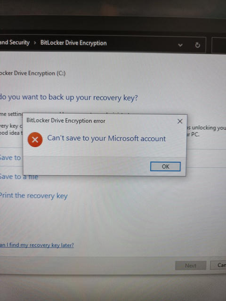226x301 pixels.
Task: Close the BitLocker Drive Encryption error dialog
Action: (180, 121)
